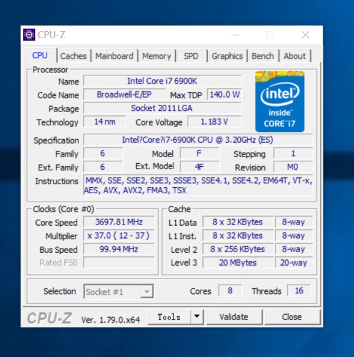The height and width of the screenshot is (357, 354).
Task: Click the Bus Speed value 99.94 MHz
Action: point(119,249)
